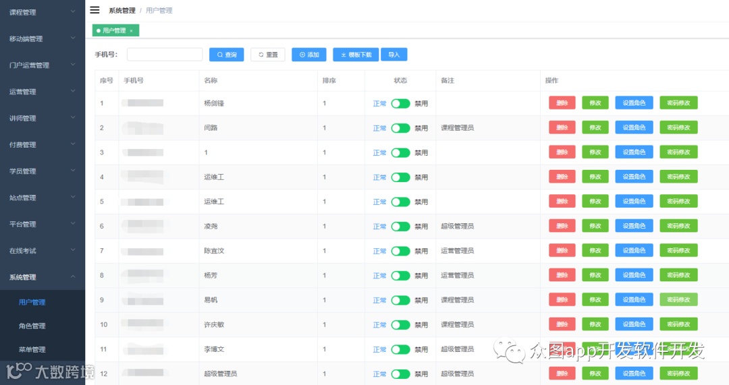Open 角色管理 submenu item
Image resolution: width=729 pixels, height=385 pixels.
(43, 326)
